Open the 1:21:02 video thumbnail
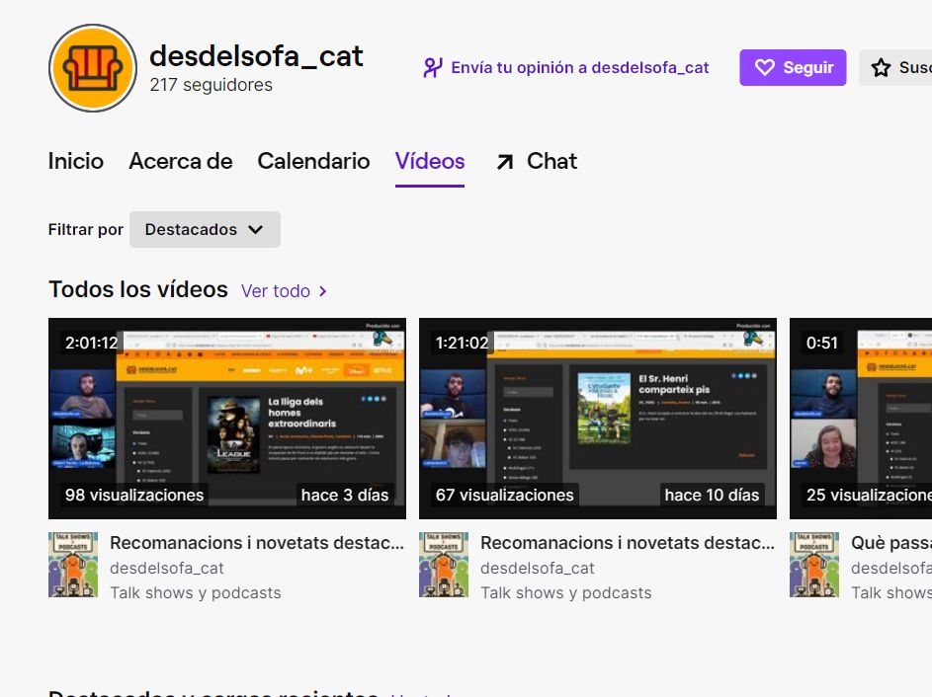Screen dimensions: 932x697 598,419
